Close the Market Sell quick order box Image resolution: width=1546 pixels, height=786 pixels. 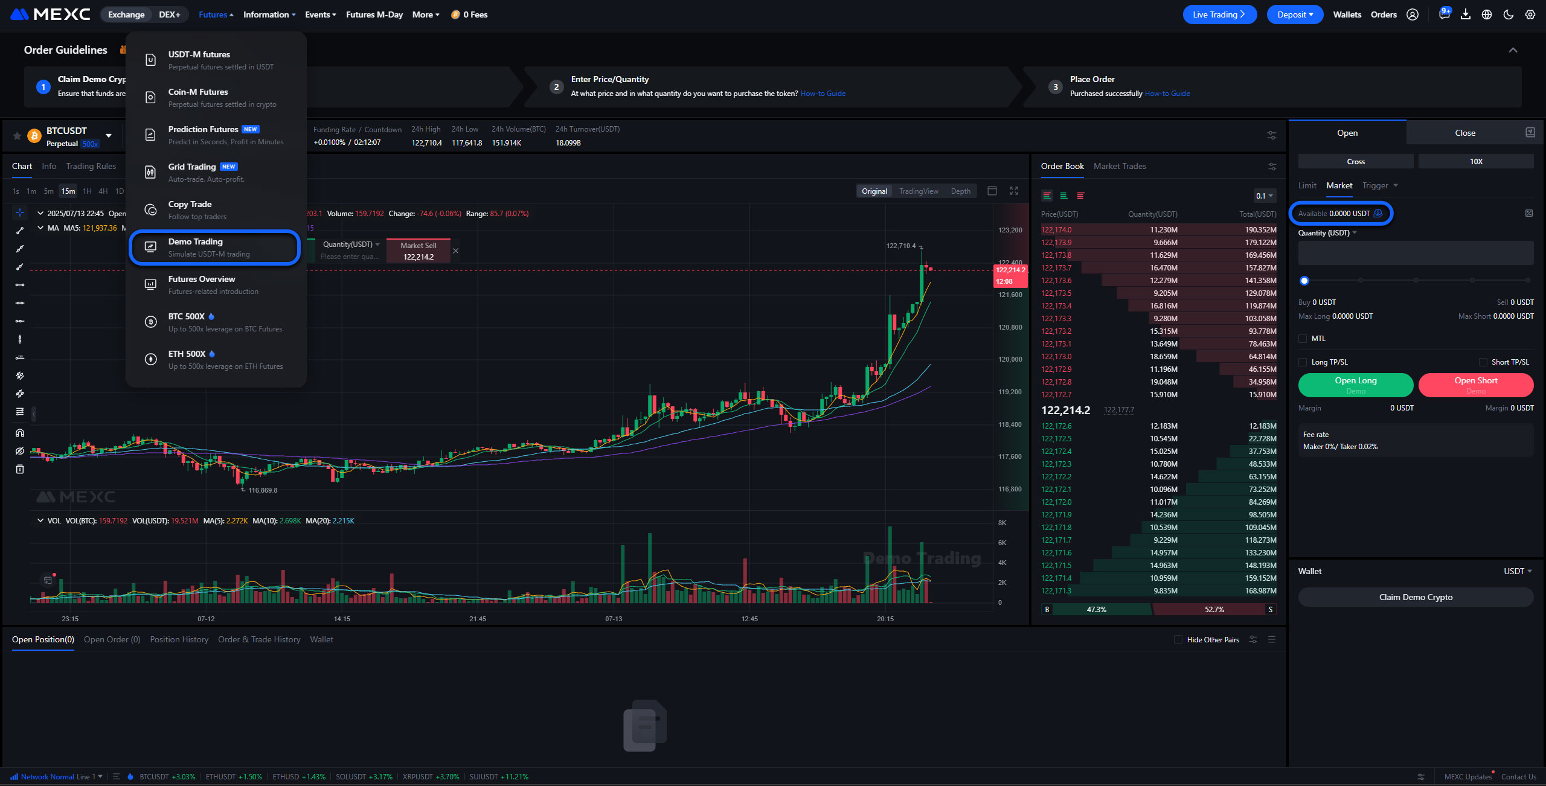(x=456, y=251)
